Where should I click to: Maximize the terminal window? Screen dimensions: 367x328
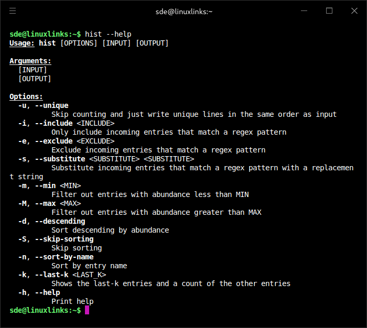coord(329,10)
